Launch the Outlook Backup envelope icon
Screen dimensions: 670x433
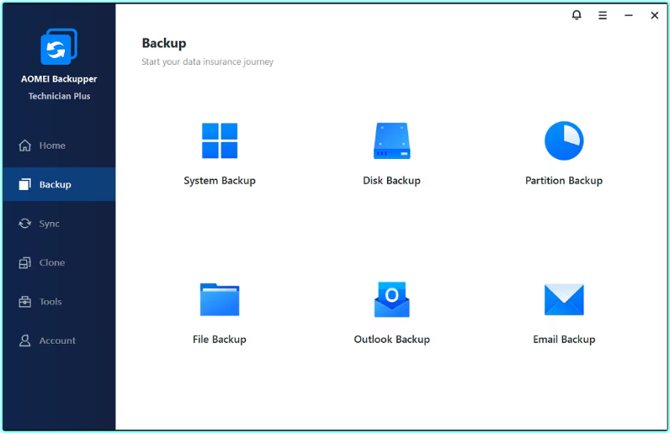tap(392, 299)
